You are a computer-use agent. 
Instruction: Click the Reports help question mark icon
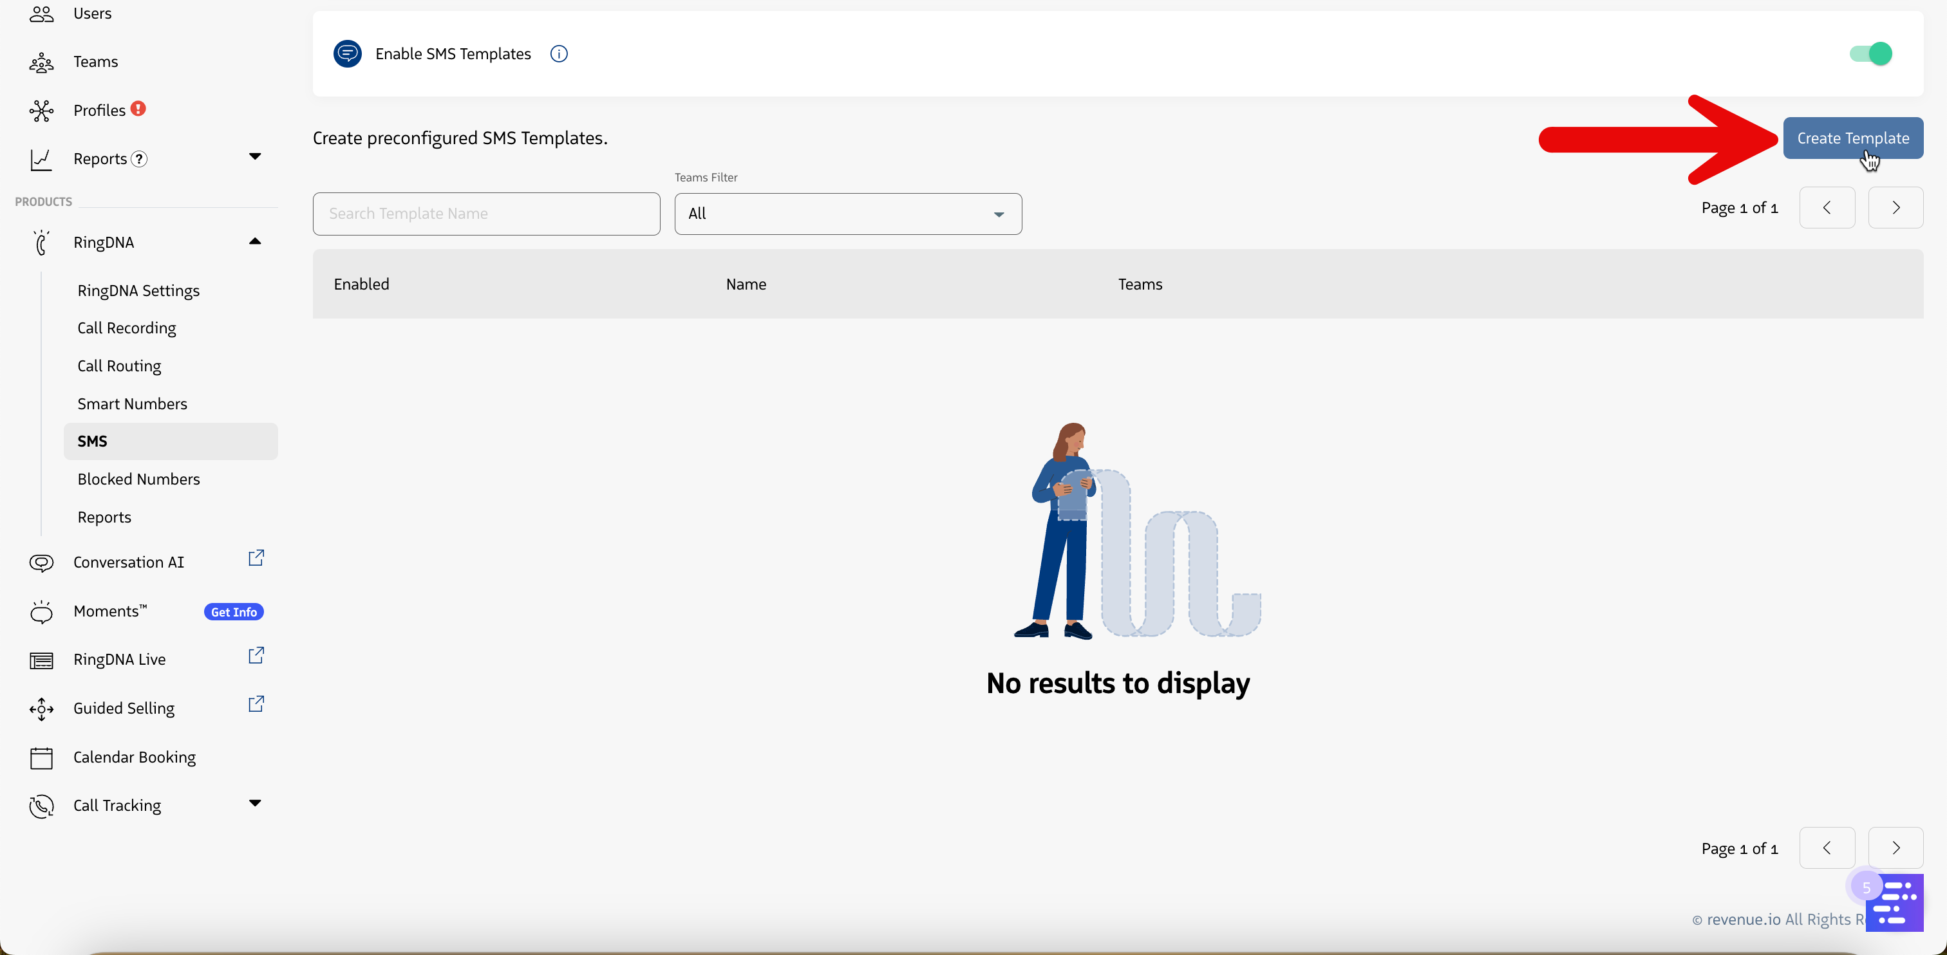(x=139, y=159)
